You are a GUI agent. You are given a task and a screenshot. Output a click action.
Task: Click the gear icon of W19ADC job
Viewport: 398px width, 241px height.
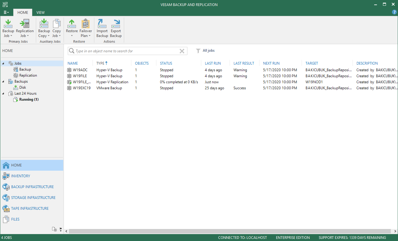(x=69, y=70)
